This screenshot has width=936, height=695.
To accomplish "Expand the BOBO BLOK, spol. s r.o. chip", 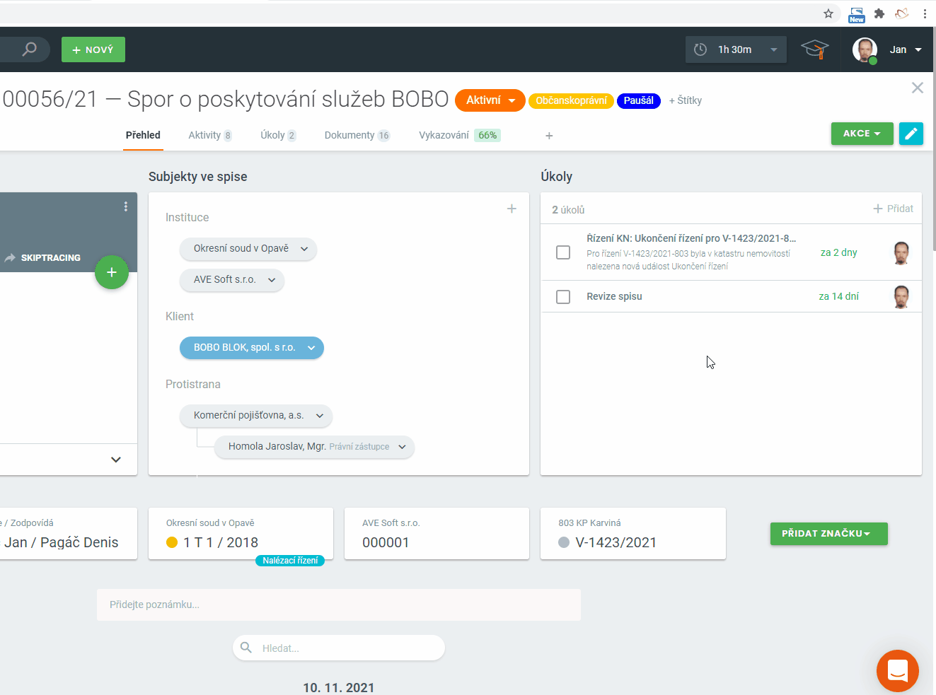I will coord(311,348).
